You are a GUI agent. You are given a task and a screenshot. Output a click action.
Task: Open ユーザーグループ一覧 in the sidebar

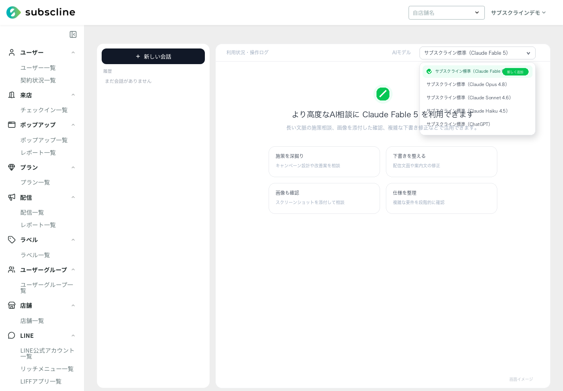[x=47, y=287]
